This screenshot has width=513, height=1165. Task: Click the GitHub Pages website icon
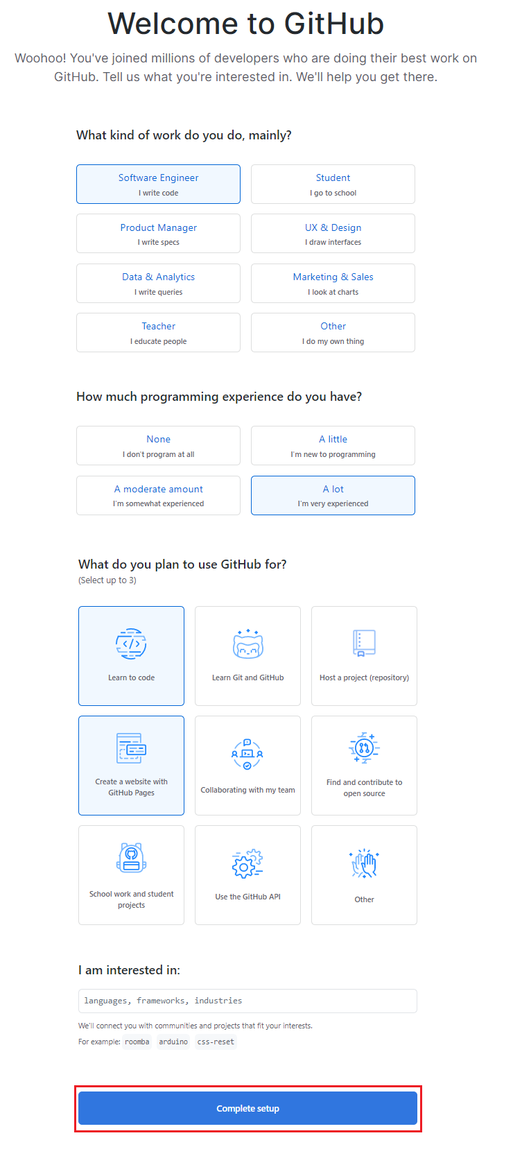click(x=131, y=748)
